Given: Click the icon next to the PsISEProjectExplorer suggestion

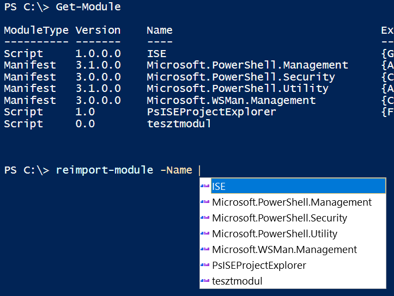Looking at the screenshot, I should (x=205, y=265).
